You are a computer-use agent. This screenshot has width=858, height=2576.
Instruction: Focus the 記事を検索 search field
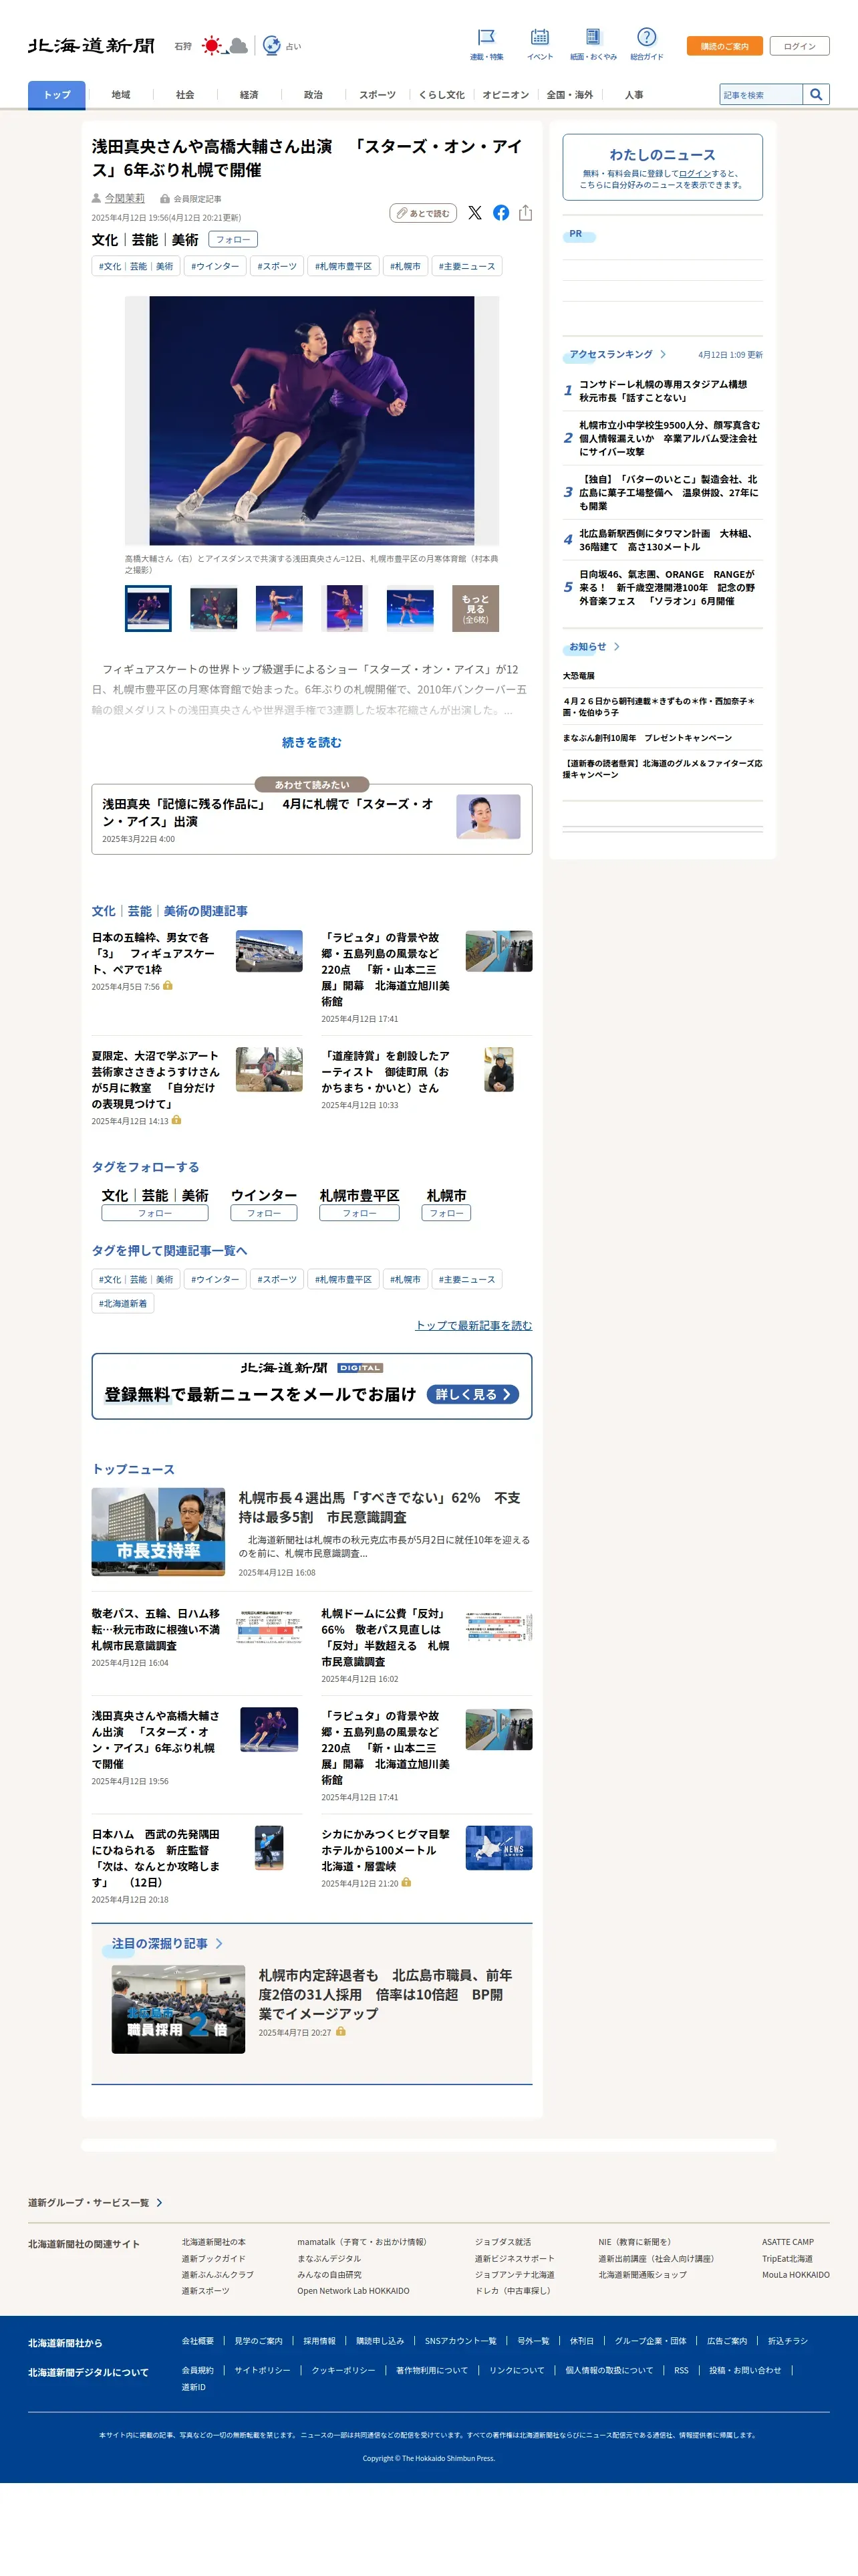(x=761, y=94)
